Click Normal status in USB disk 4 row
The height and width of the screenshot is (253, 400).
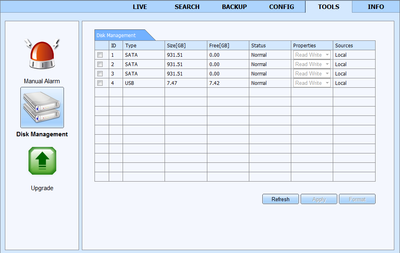(x=270, y=83)
